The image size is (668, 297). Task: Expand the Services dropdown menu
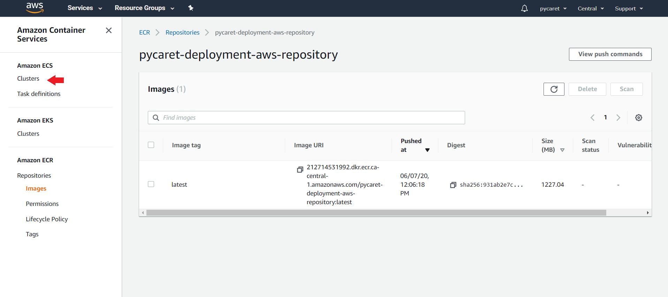click(x=85, y=8)
